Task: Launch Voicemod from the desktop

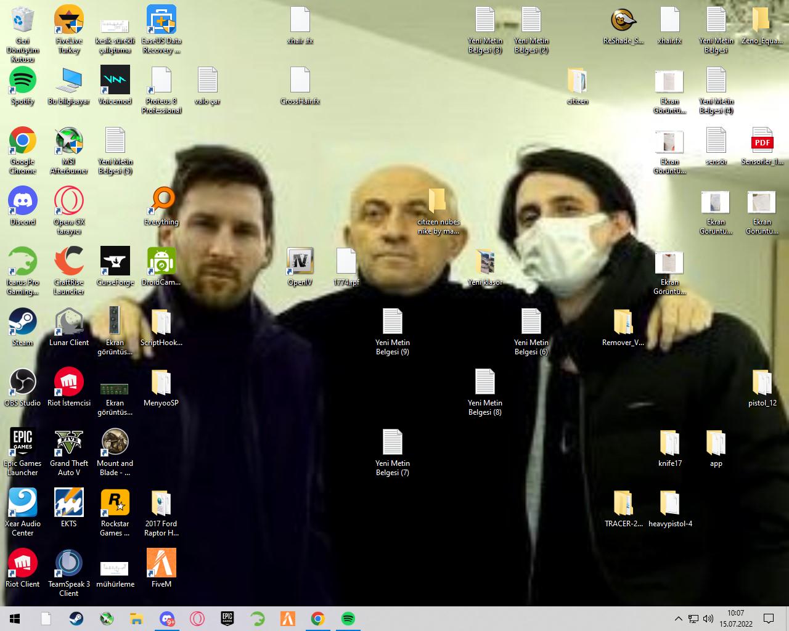Action: click(x=115, y=85)
